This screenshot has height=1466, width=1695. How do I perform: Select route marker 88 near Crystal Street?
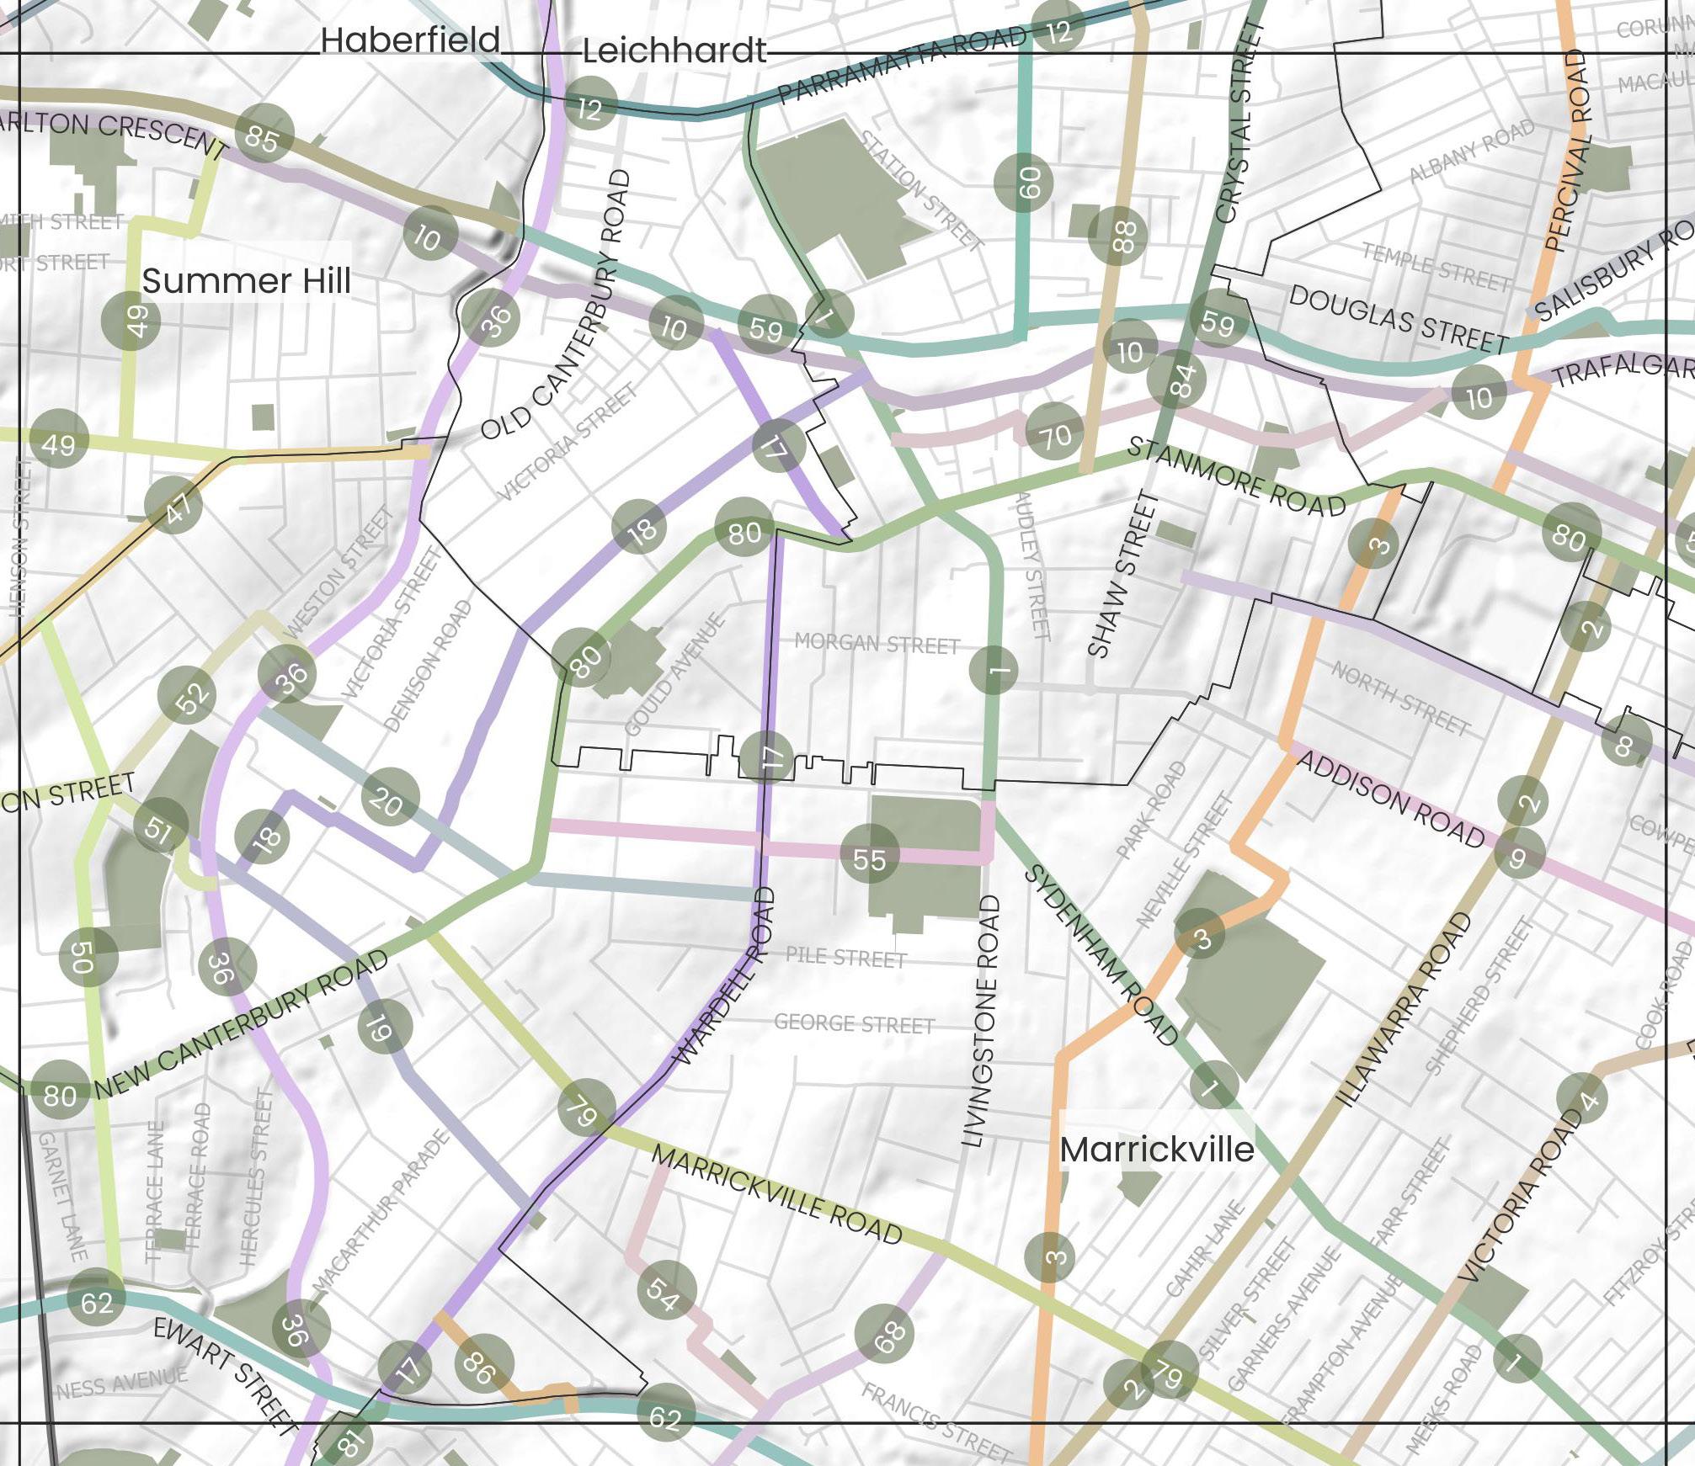(x=1117, y=236)
